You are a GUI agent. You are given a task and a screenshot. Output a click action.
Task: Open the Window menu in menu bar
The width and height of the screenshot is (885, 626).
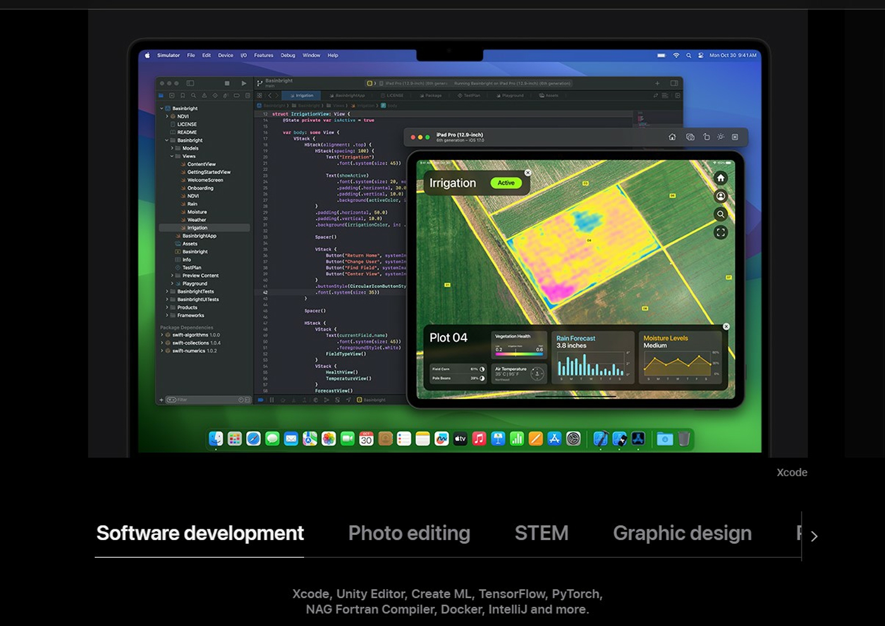(311, 56)
